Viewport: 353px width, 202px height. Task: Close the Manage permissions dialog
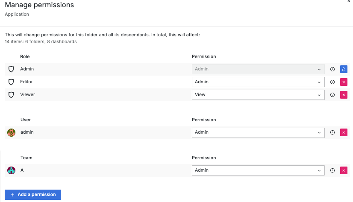click(350, 2)
